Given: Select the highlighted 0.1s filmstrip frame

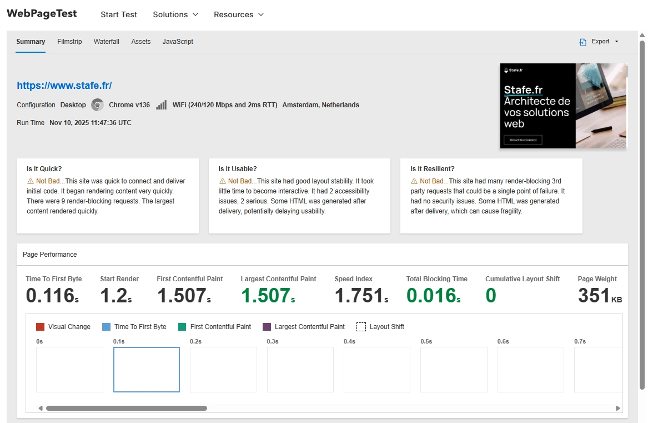Looking at the screenshot, I should [146, 369].
